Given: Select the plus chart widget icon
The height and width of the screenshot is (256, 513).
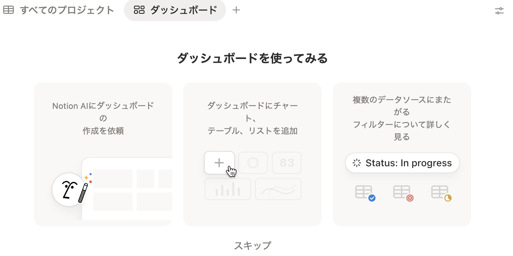Looking at the screenshot, I should [219, 163].
